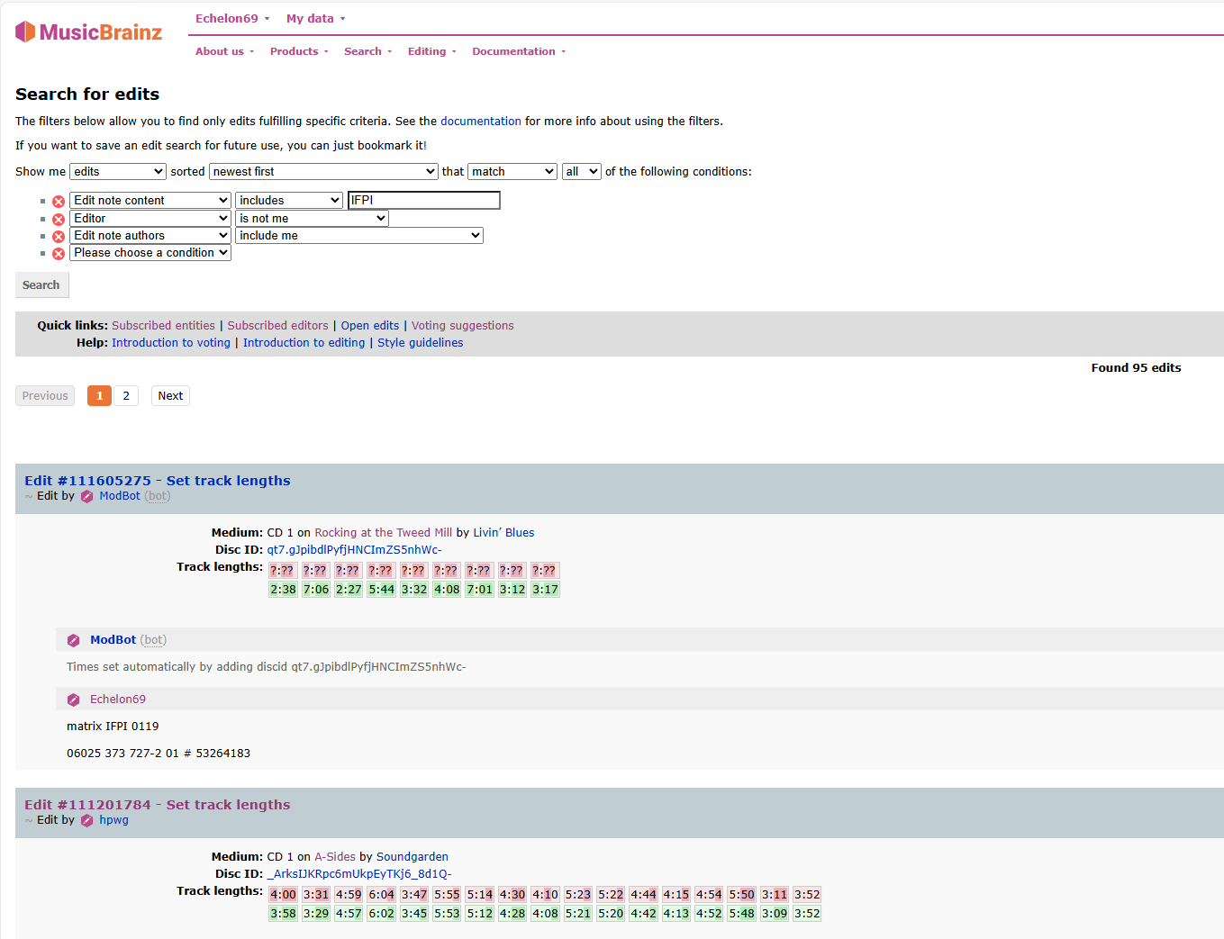1224x939 pixels.
Task: Open the About us menu
Action: (224, 51)
